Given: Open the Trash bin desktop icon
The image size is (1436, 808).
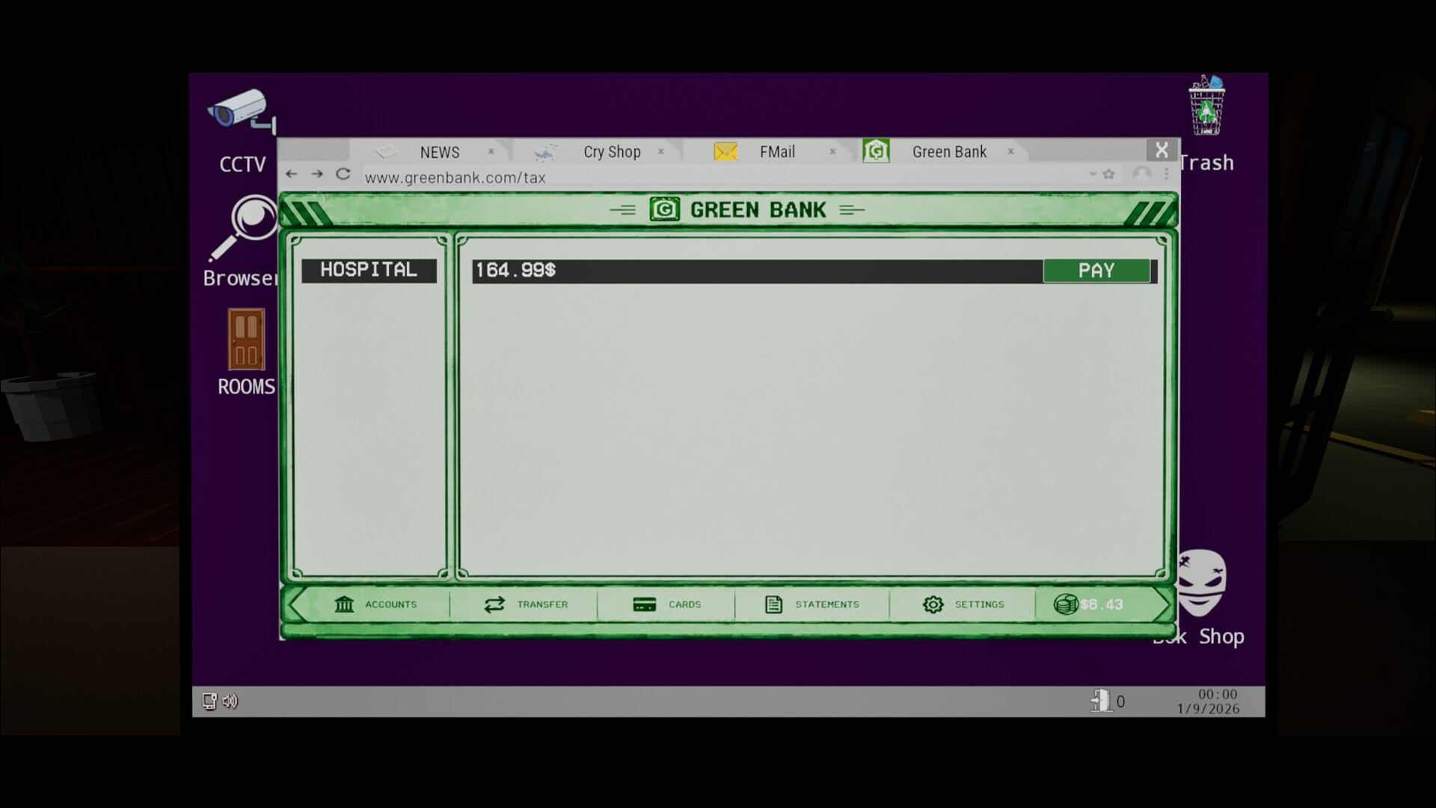Looking at the screenshot, I should pyautogui.click(x=1206, y=105).
